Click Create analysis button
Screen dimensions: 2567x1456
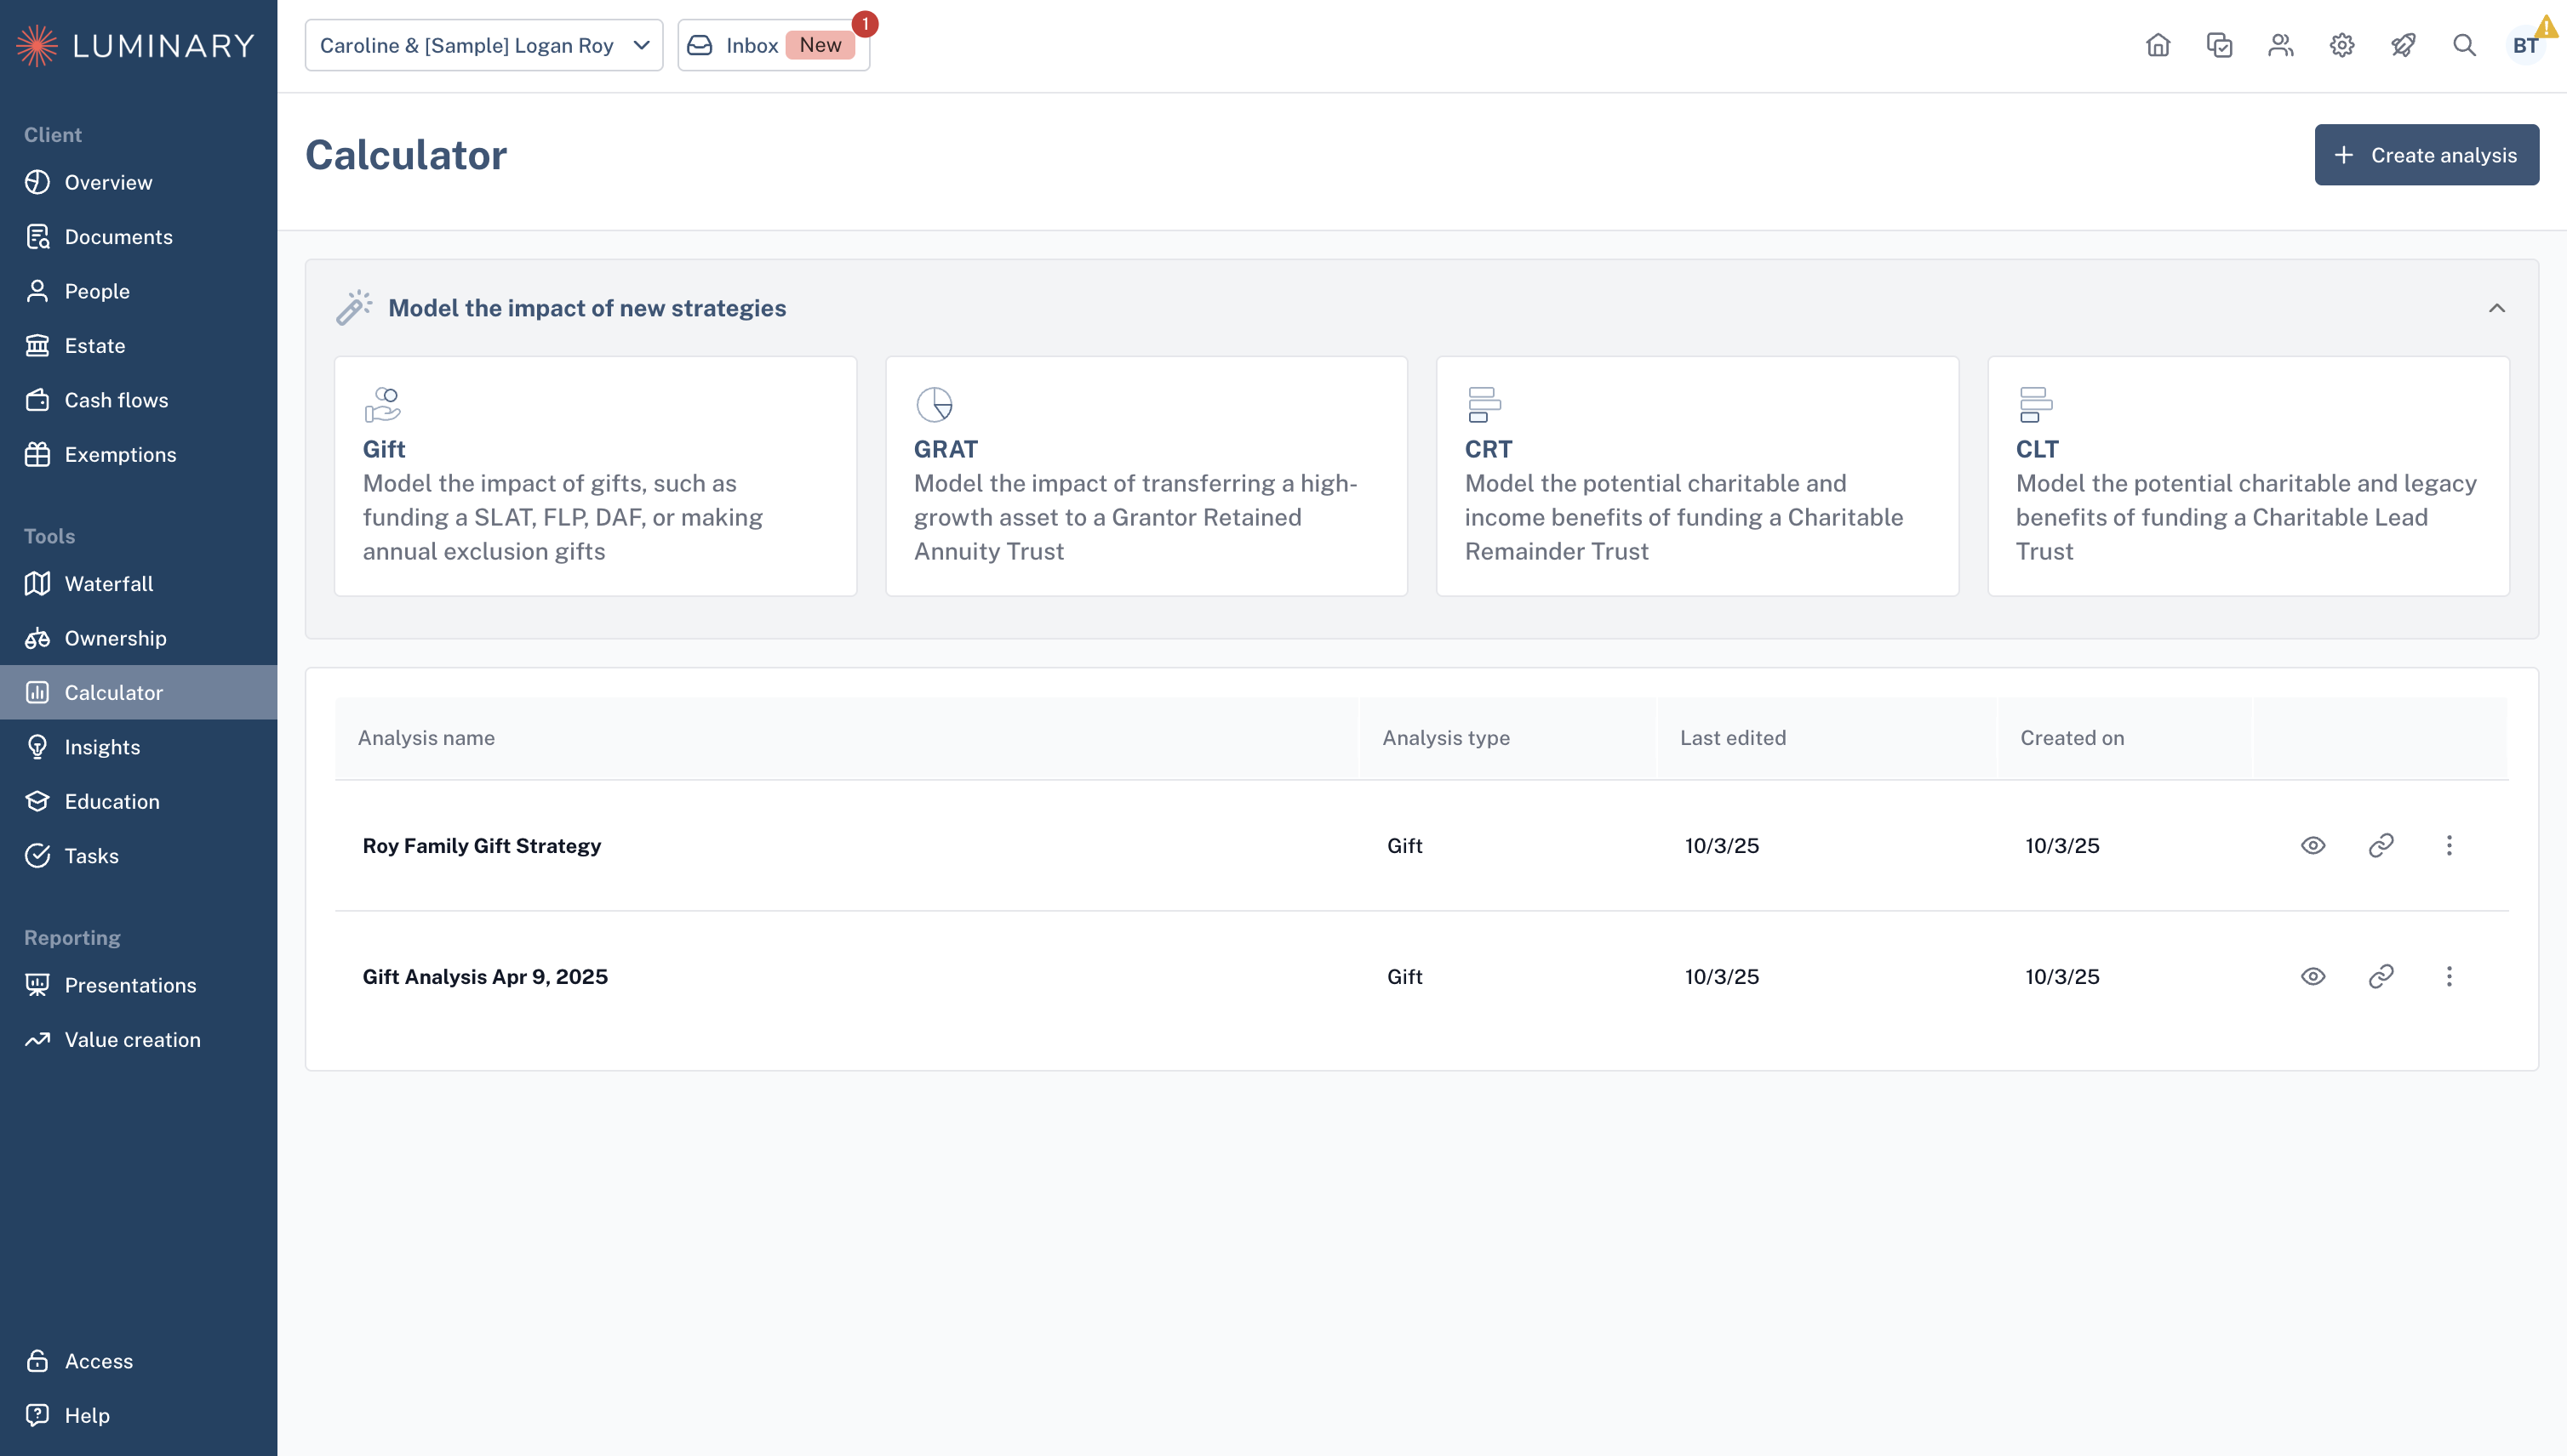click(x=2426, y=155)
